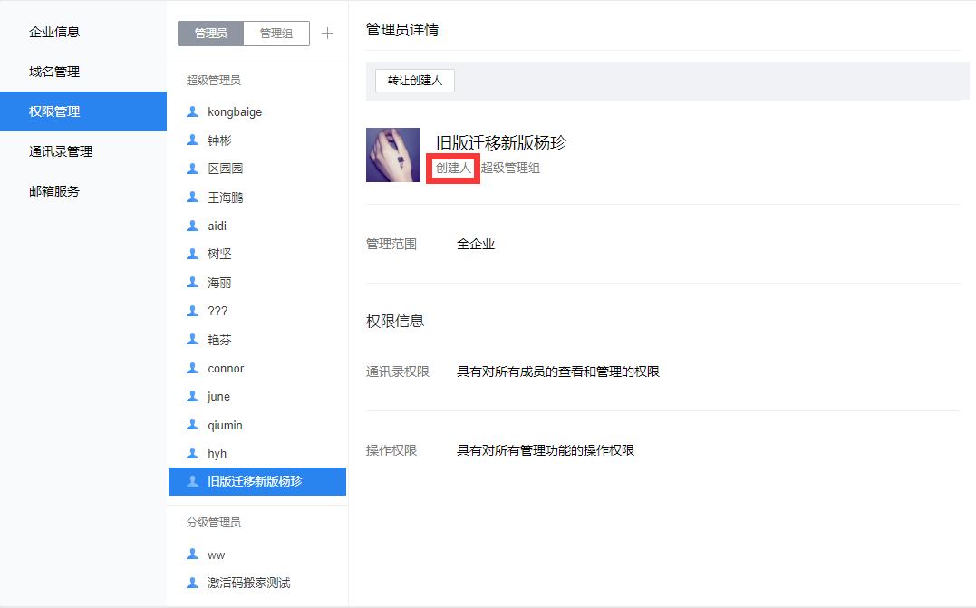976x608 pixels.
Task: Open 邮箱服务 in left navigation
Action: 54,191
